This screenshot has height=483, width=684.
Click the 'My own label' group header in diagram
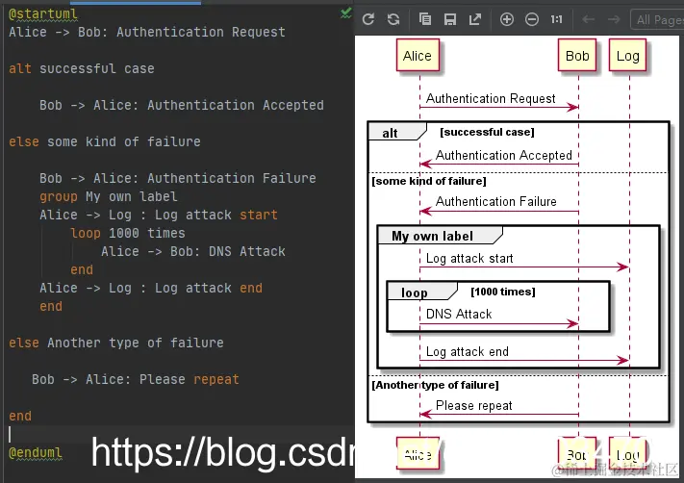pyautogui.click(x=432, y=236)
